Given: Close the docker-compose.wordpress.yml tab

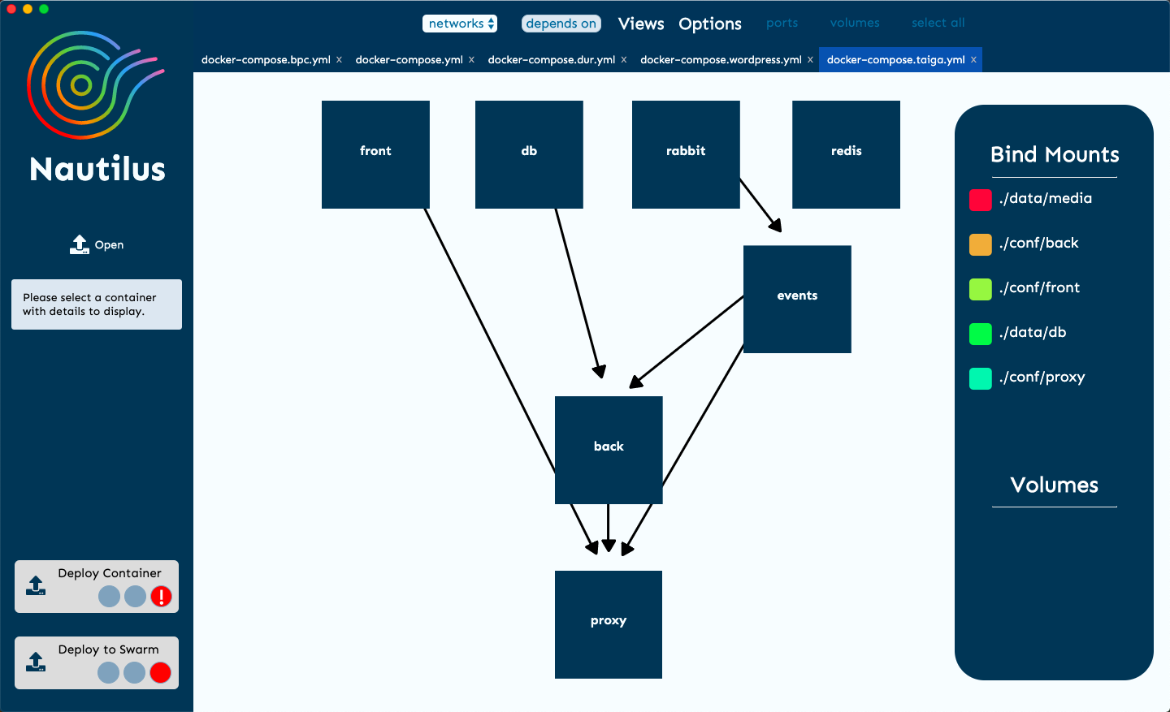Looking at the screenshot, I should (810, 60).
